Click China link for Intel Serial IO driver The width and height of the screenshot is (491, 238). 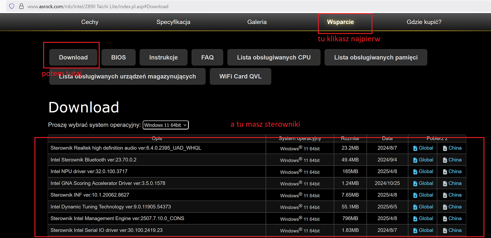(454, 230)
